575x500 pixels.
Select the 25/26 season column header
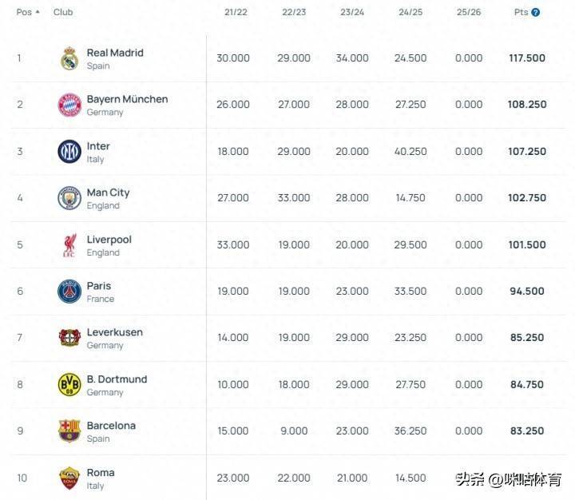click(x=469, y=12)
